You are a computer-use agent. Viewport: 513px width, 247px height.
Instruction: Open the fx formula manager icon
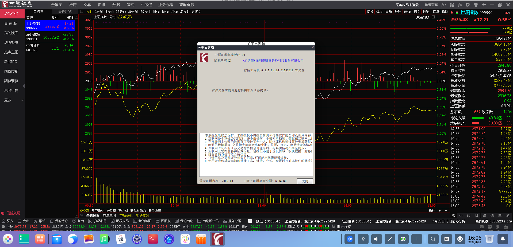click(x=460, y=5)
